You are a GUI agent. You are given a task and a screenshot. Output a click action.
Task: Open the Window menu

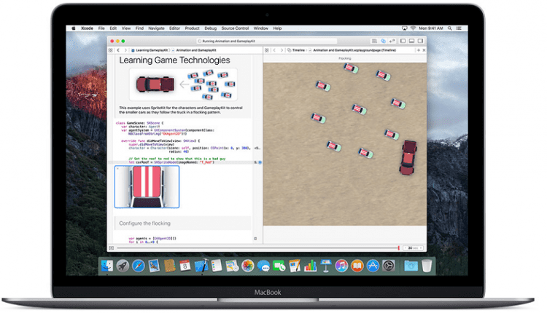(261, 28)
